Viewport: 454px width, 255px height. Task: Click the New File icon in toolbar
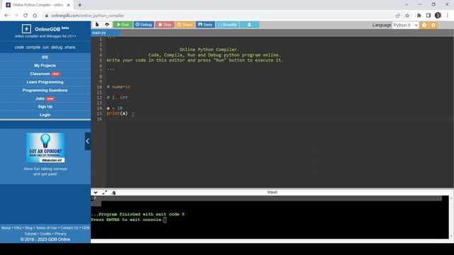pos(97,25)
